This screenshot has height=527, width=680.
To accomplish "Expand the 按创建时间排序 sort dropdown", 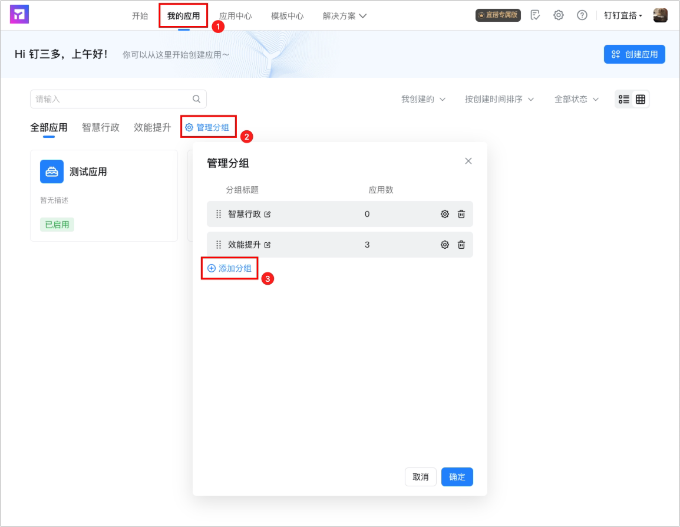I will [499, 99].
